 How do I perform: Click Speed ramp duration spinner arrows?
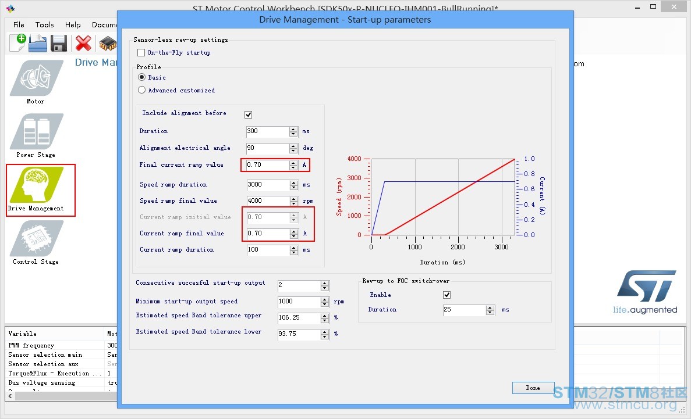tap(294, 185)
